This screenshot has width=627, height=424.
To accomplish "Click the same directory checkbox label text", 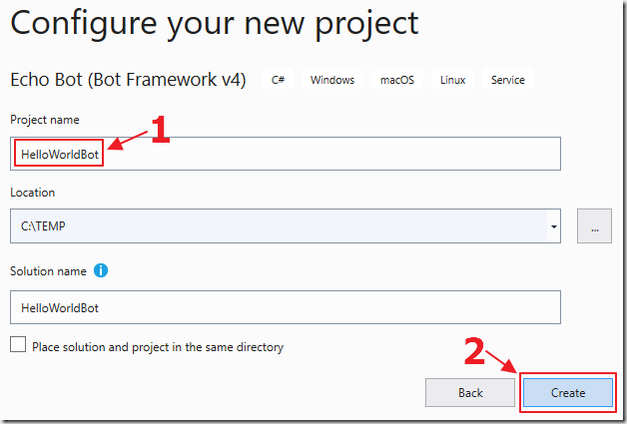I will coord(158,346).
